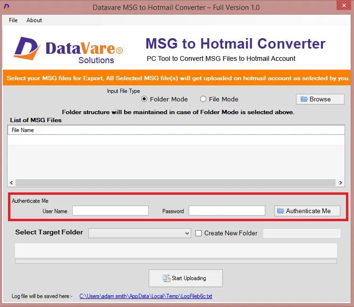Click 'Input File Type' label
The image size is (354, 307).
click(123, 91)
